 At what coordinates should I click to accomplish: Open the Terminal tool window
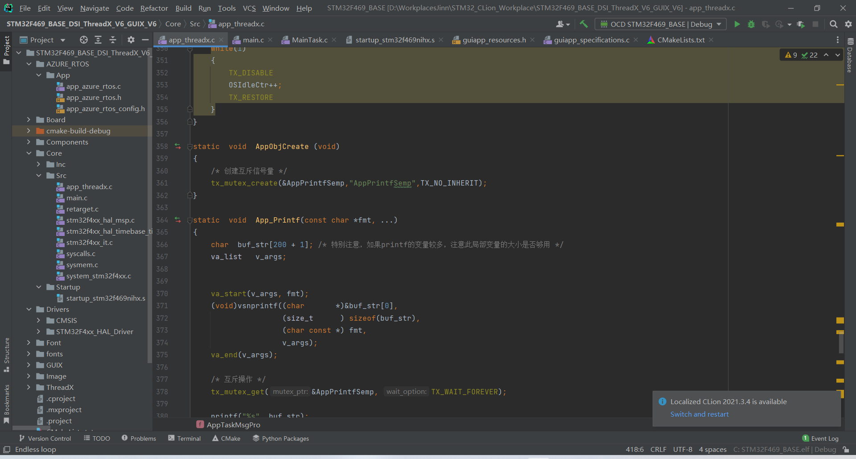pyautogui.click(x=185, y=438)
